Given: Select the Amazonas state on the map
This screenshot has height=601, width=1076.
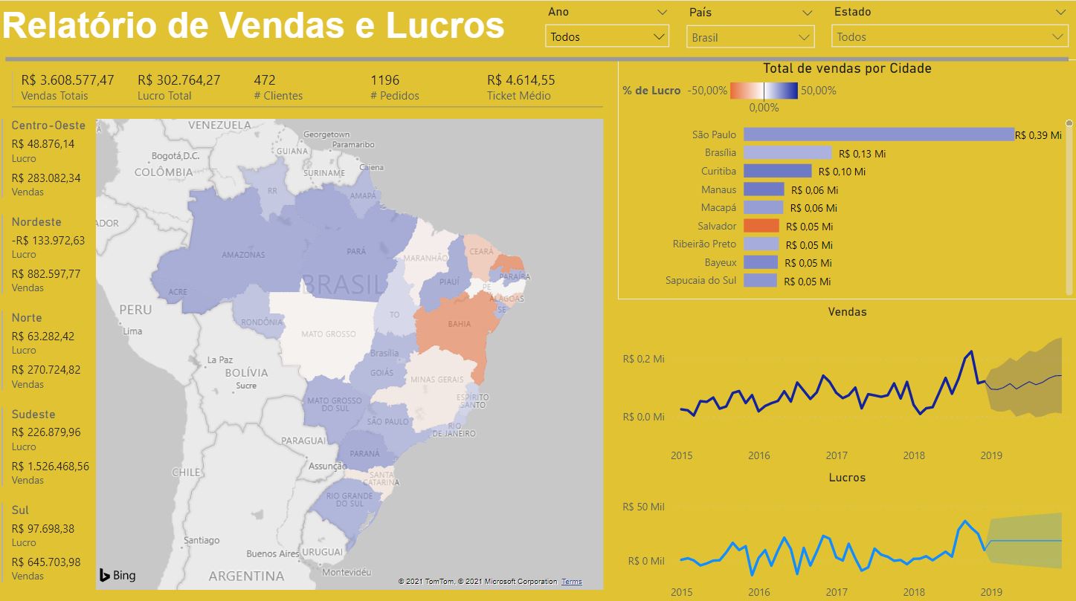Looking at the screenshot, I should pyautogui.click(x=243, y=255).
